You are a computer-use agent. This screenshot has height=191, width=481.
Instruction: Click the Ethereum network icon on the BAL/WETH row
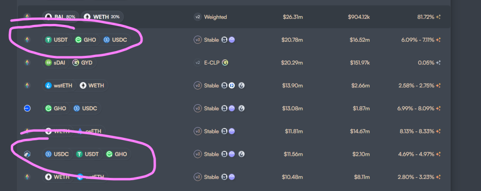(27, 17)
